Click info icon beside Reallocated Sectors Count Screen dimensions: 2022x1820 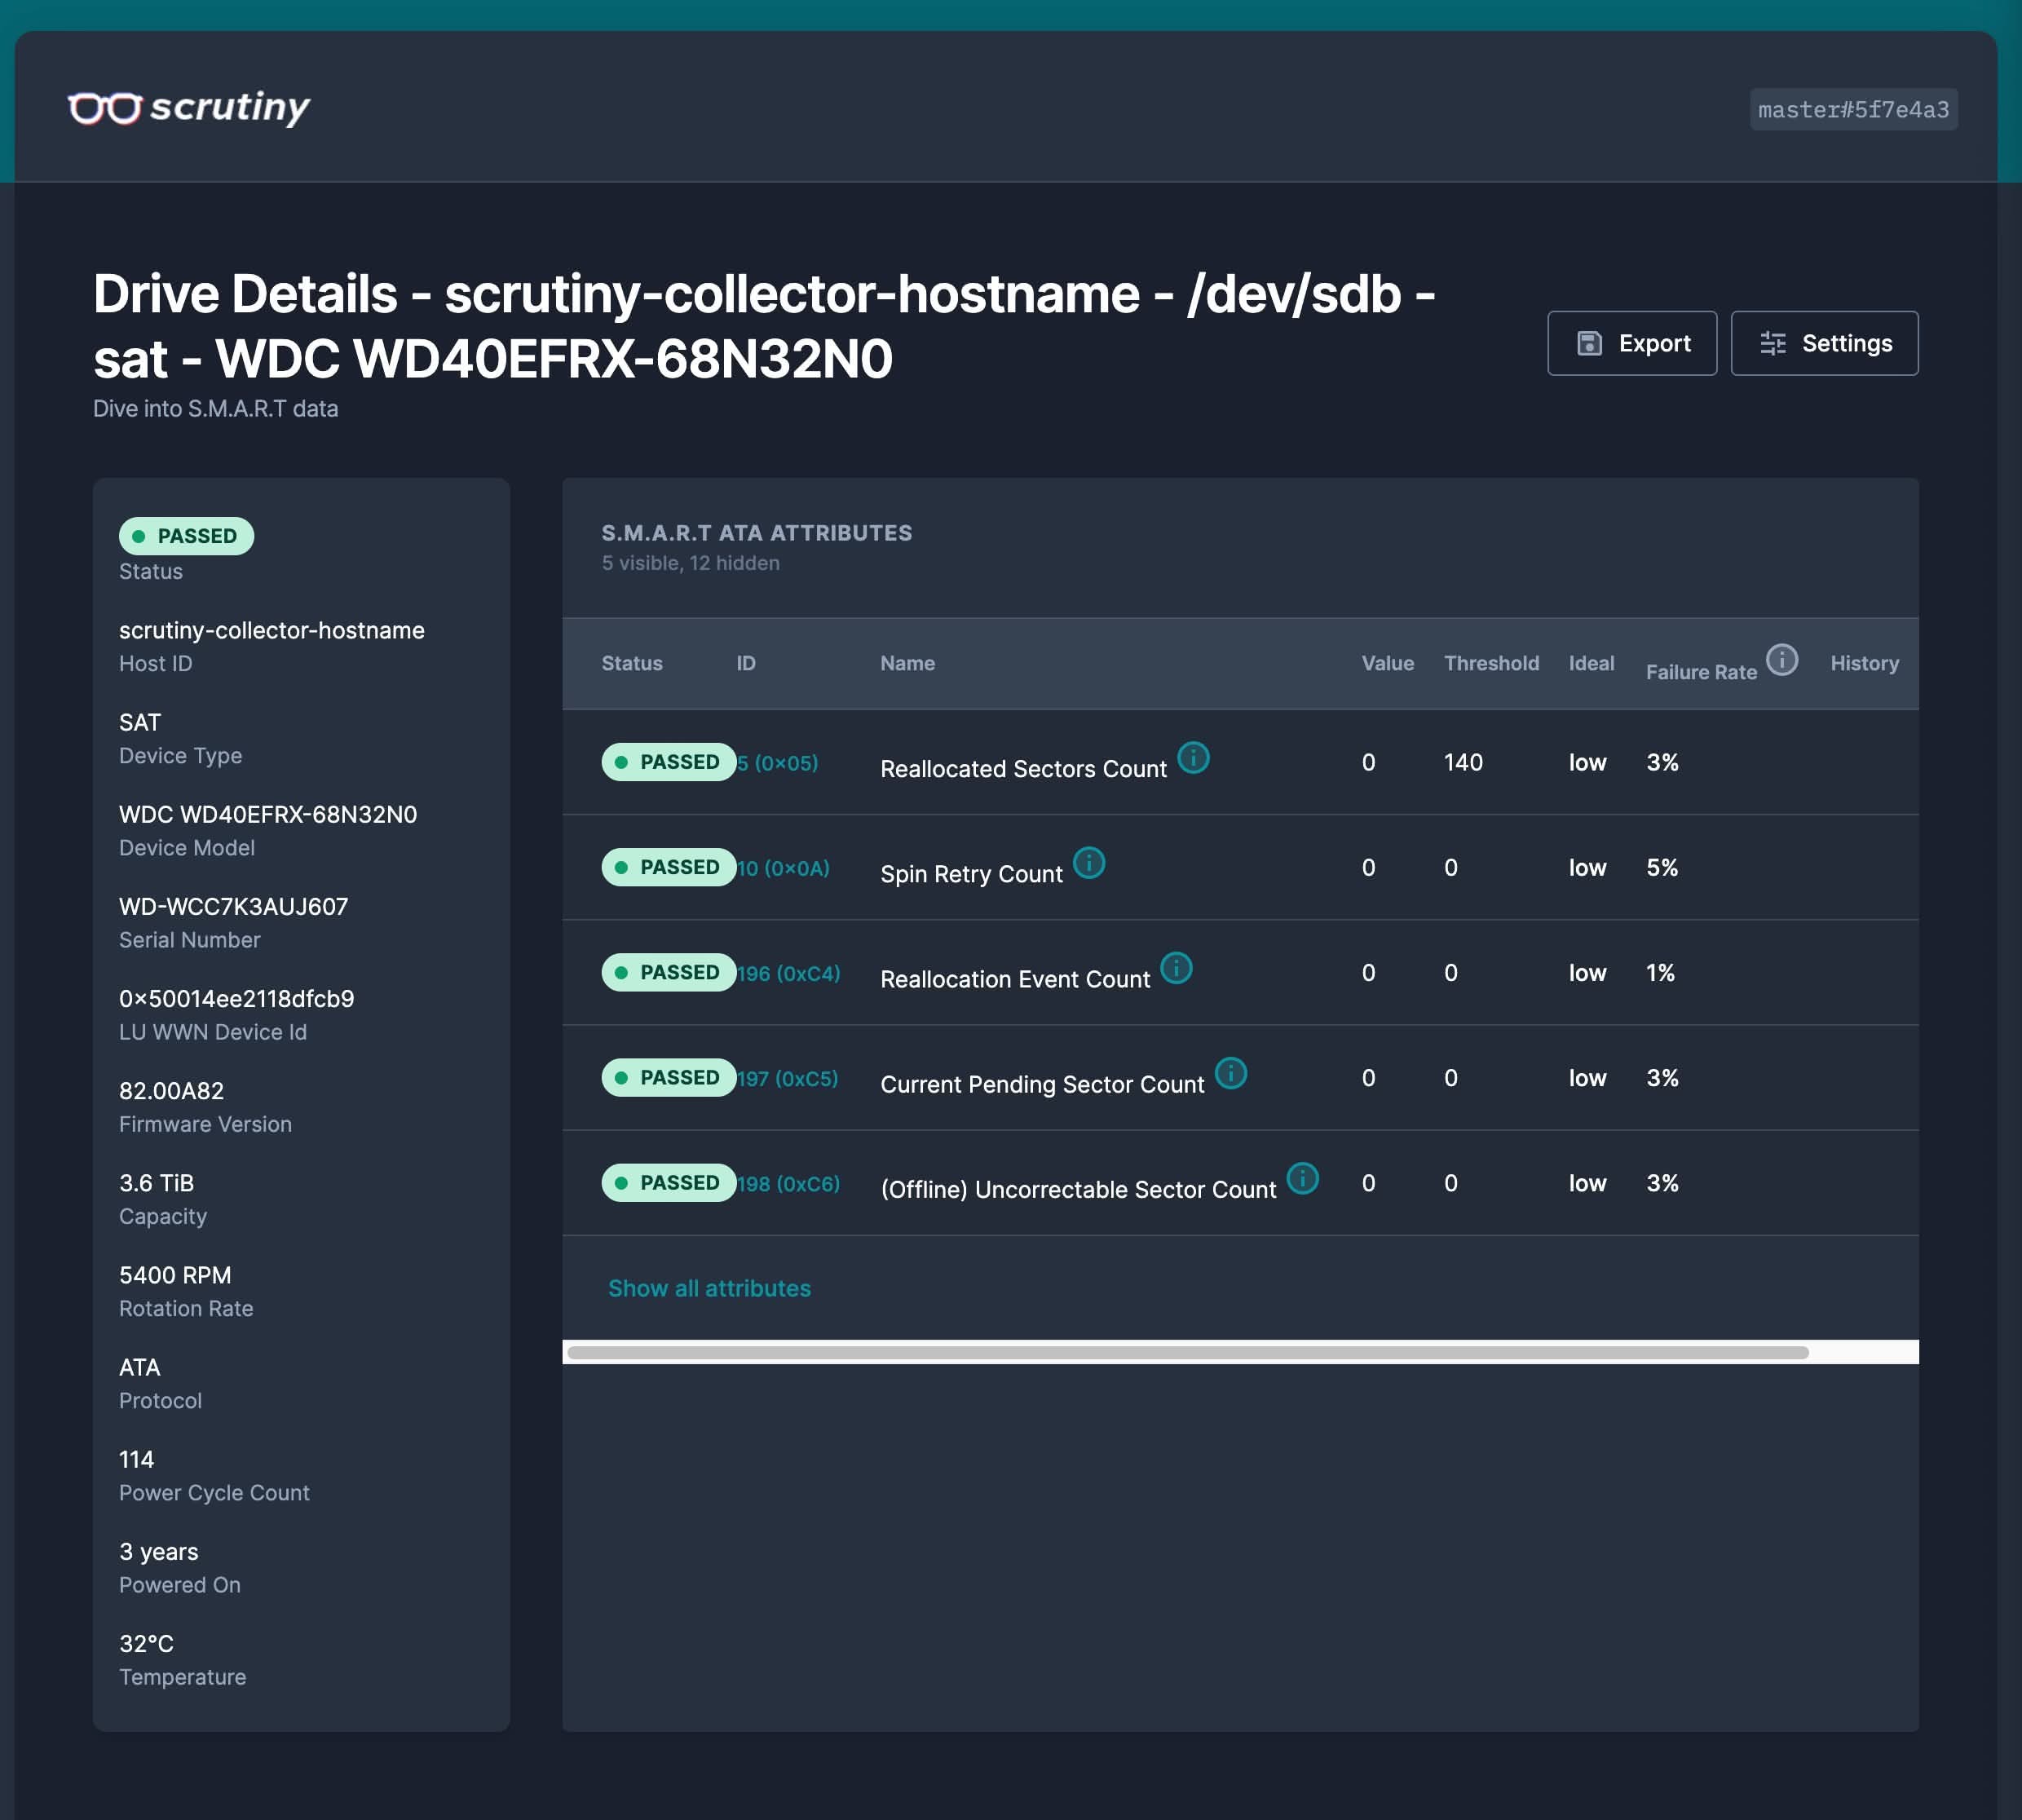1193,758
